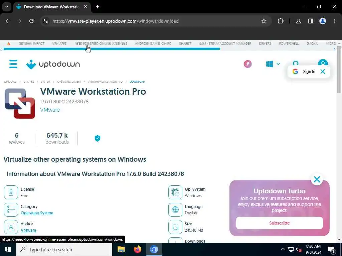Bookmark this page with star icon
Screen dimensions: 342x256
click(x=264, y=21)
